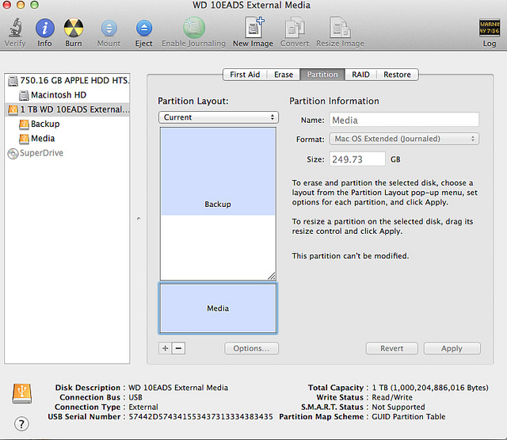The image size is (507, 440).
Task: Click the Total Capacity 1 TB value
Action: pyautogui.click(x=430, y=388)
